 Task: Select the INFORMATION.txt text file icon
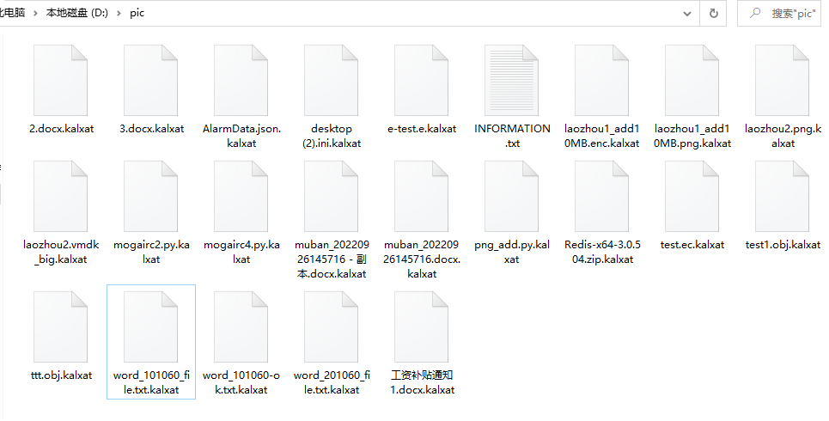512,81
